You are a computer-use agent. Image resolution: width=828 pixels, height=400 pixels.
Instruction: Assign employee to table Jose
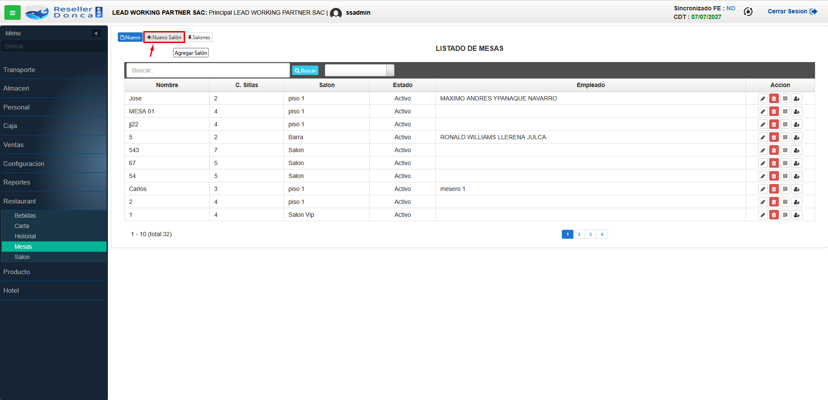click(x=797, y=99)
